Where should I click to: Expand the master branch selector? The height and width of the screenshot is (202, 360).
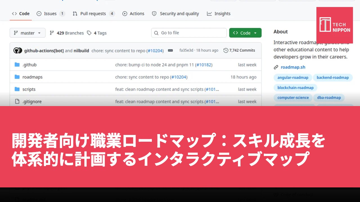27,33
